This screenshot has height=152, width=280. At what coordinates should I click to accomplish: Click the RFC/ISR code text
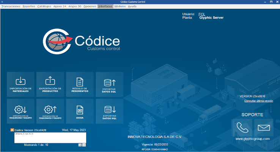tap(155, 149)
